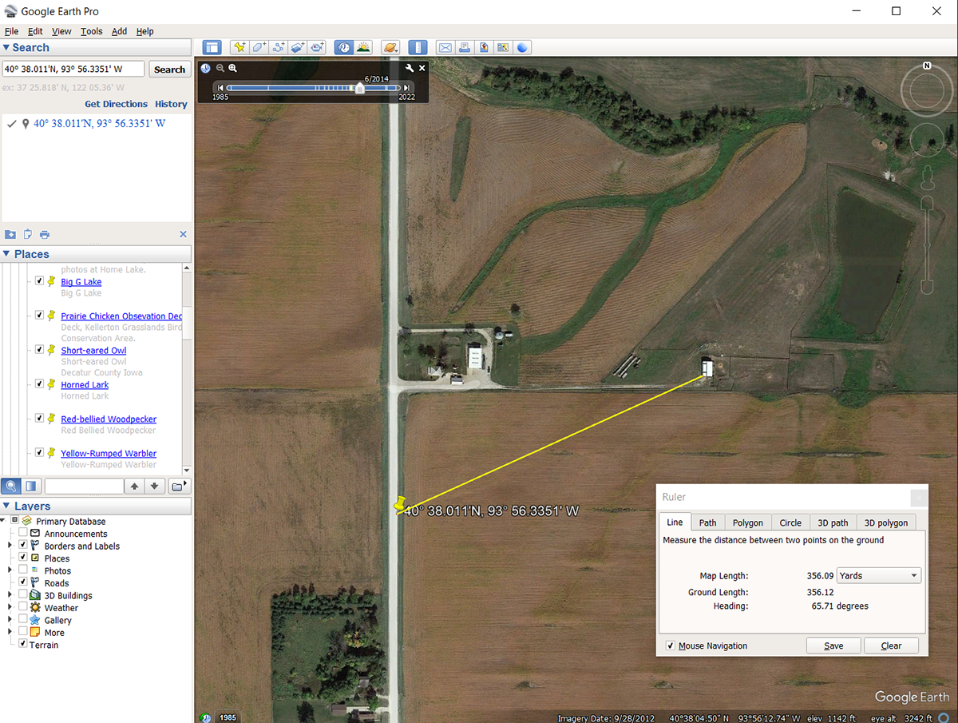
Task: Open the Yards unit dropdown
Action: (878, 575)
